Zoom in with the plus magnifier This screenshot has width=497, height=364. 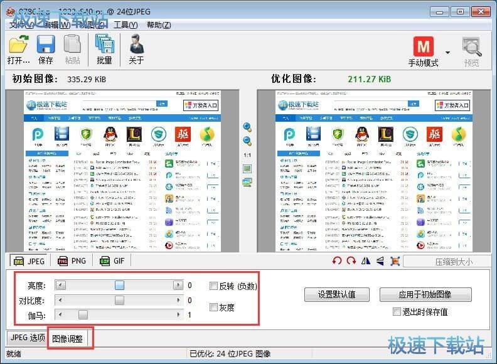coord(247,127)
